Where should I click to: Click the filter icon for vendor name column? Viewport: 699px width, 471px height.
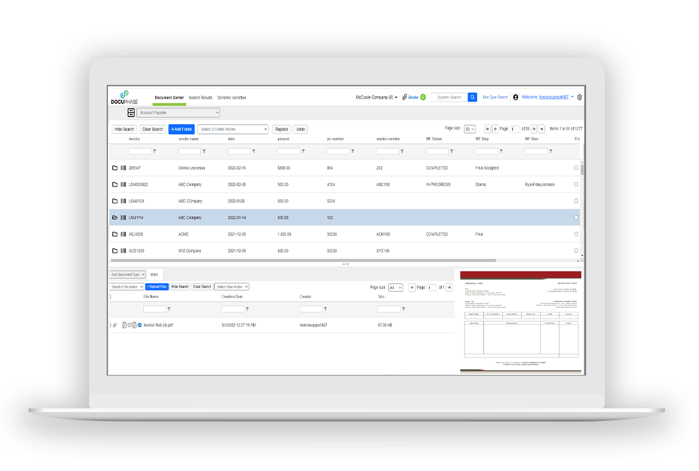click(x=204, y=151)
